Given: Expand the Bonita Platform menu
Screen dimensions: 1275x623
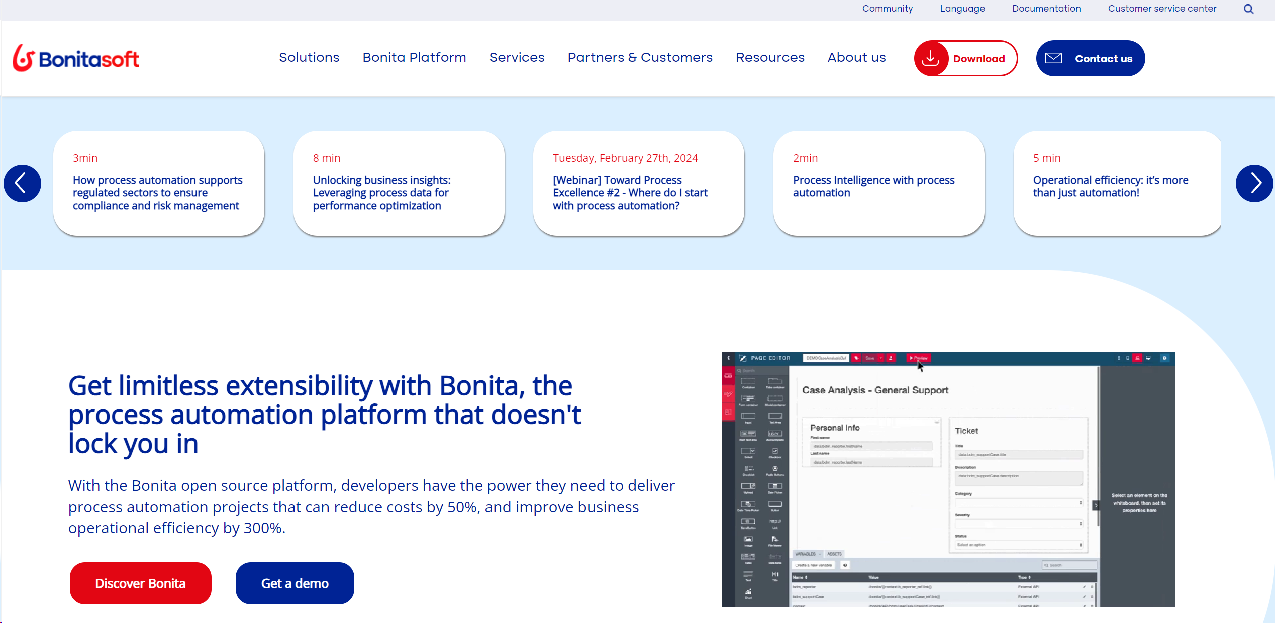Looking at the screenshot, I should point(415,57).
